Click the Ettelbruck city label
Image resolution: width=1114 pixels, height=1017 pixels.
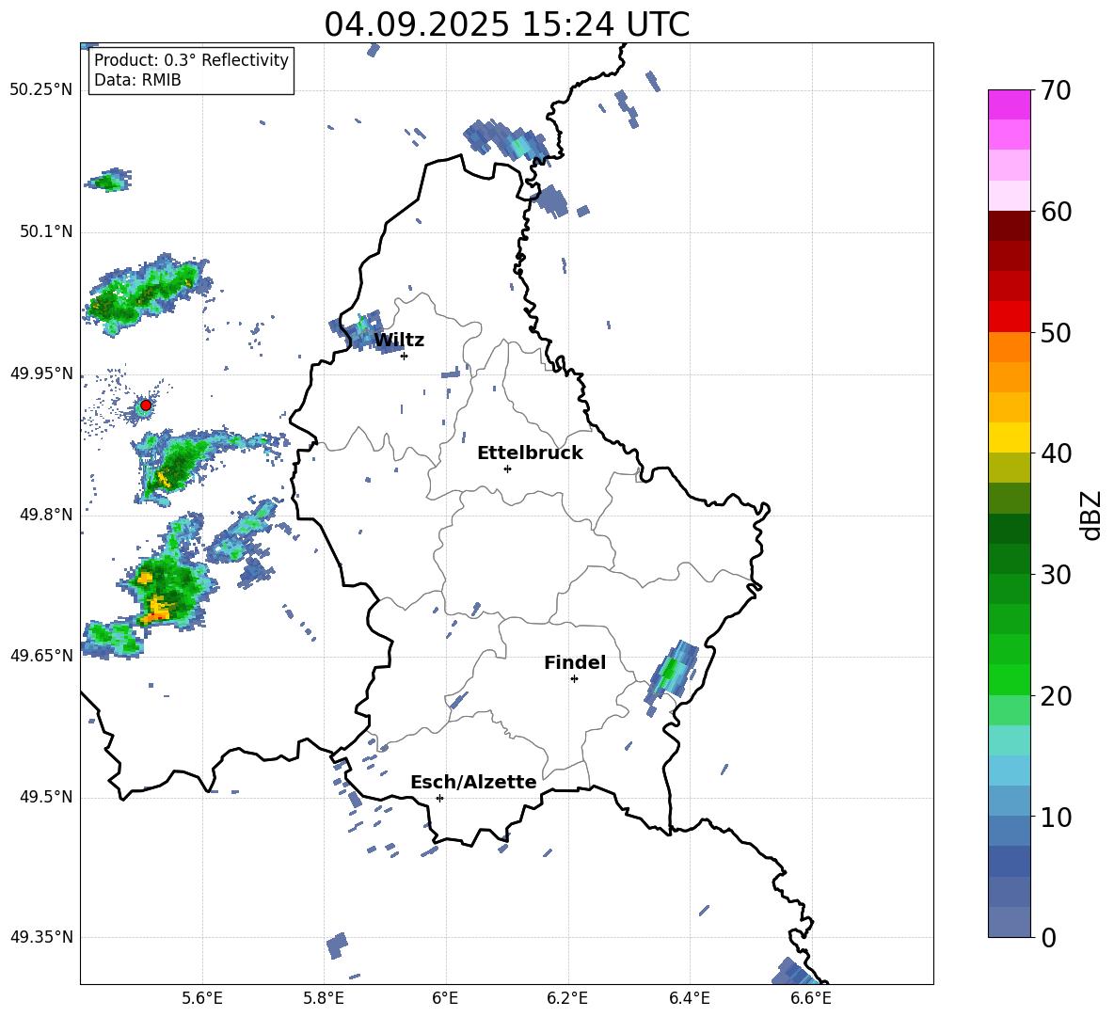click(x=530, y=453)
